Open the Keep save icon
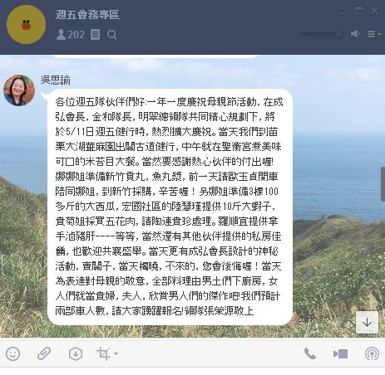The height and width of the screenshot is (375, 385). [76, 353]
